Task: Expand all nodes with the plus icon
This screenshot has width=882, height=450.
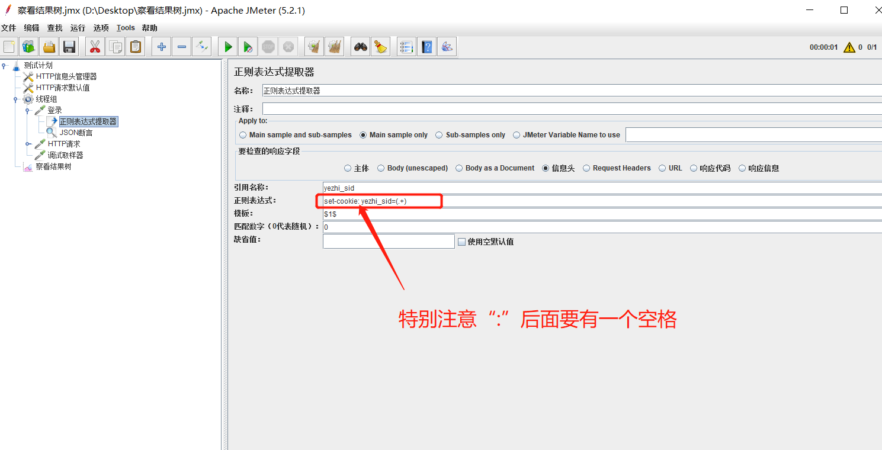Action: [161, 47]
